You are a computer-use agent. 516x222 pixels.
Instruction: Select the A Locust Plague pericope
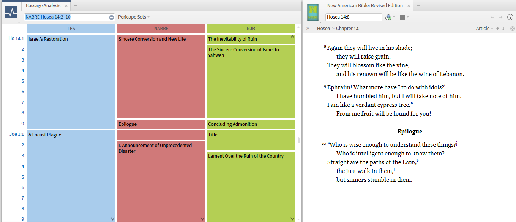point(71,176)
